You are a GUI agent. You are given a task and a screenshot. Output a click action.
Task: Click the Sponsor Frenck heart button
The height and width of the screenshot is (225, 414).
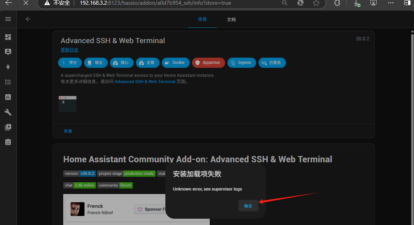150,209
